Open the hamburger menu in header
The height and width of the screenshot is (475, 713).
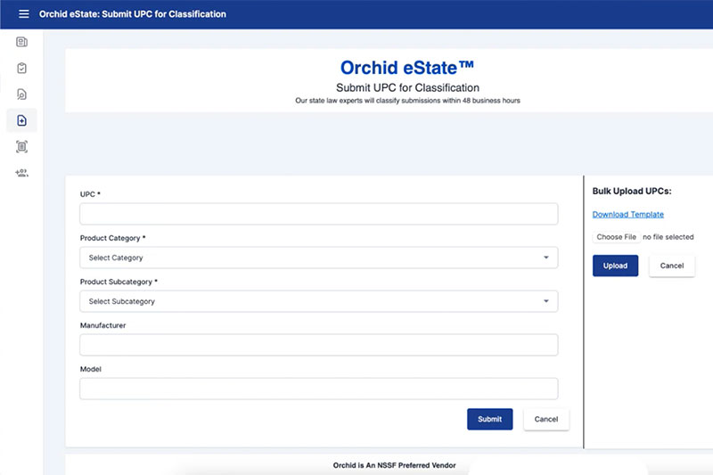click(x=24, y=14)
